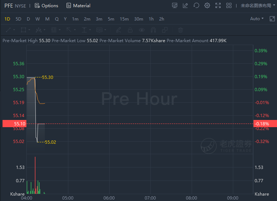This screenshot has height=201, width=277.
Task: Click the Pre-Market Volume 7.57Kshare value
Action: (154, 41)
